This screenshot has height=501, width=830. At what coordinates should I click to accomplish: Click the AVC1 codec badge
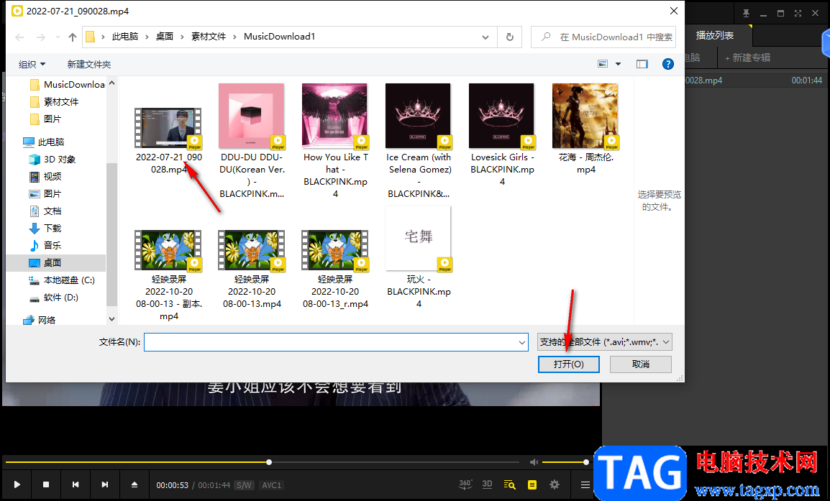pos(272,485)
